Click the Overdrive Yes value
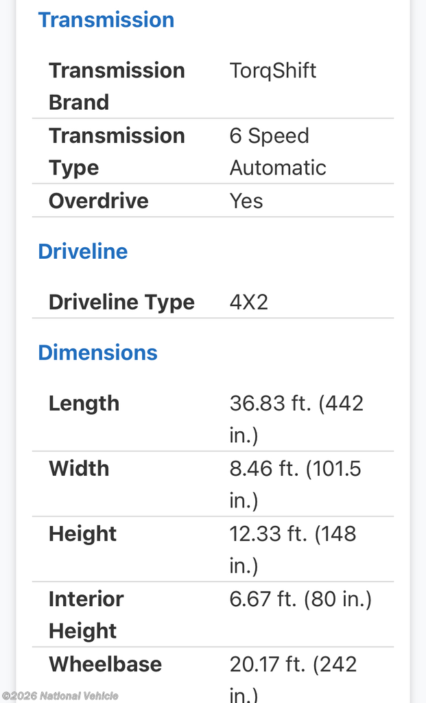 246,200
